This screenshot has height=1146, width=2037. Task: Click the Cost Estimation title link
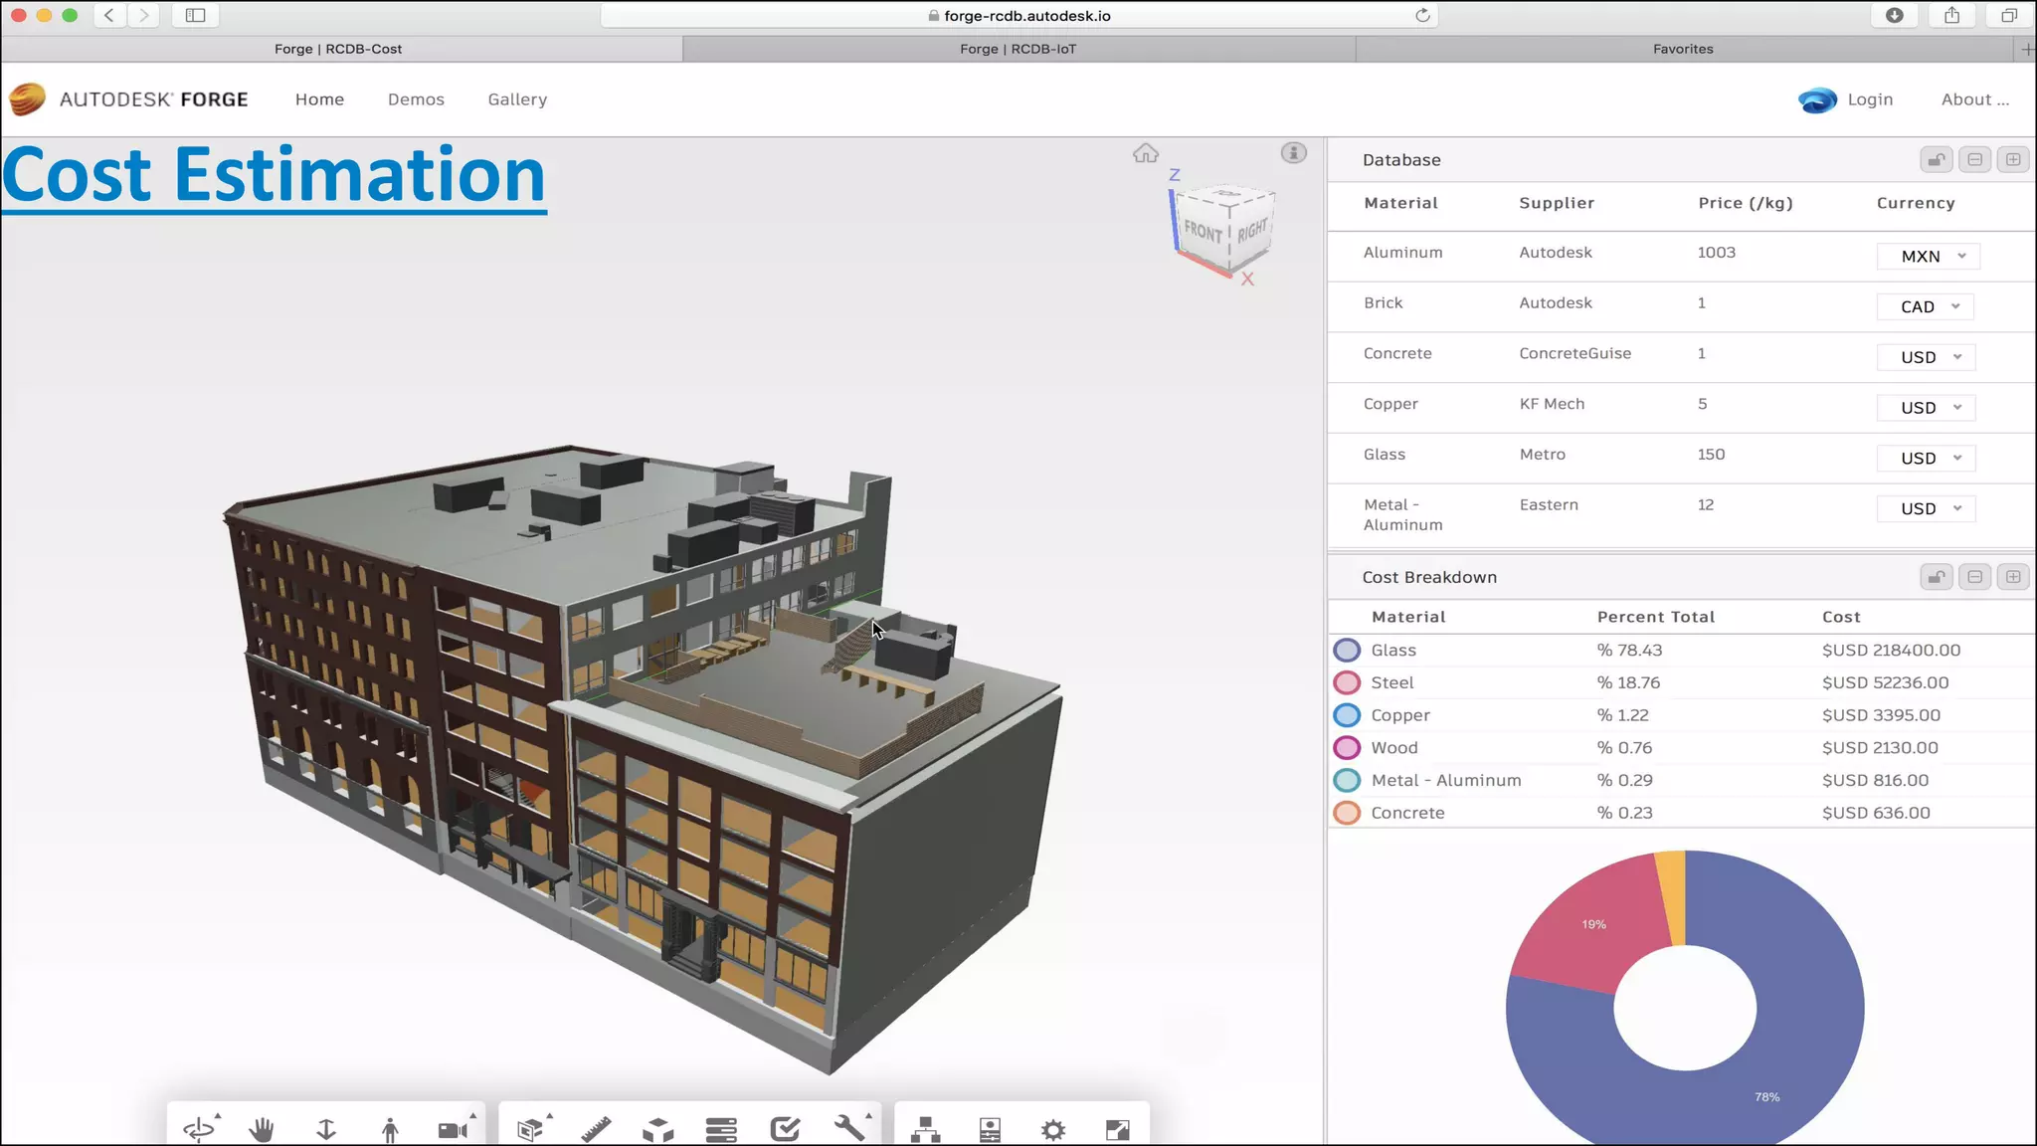click(275, 176)
